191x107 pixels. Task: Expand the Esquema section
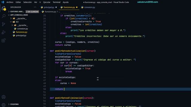9,104
